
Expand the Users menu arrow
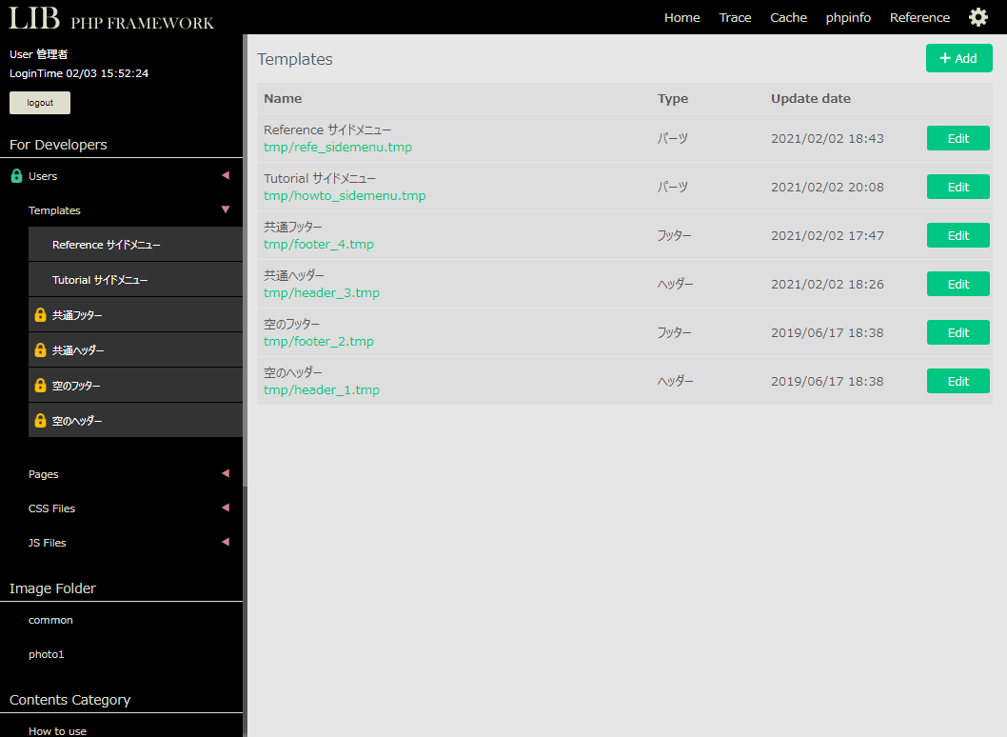[x=226, y=175]
